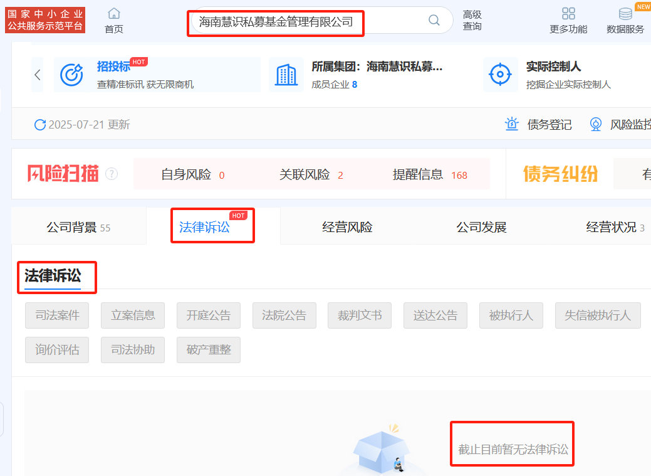Switch to 公司发展 tab

[482, 228]
